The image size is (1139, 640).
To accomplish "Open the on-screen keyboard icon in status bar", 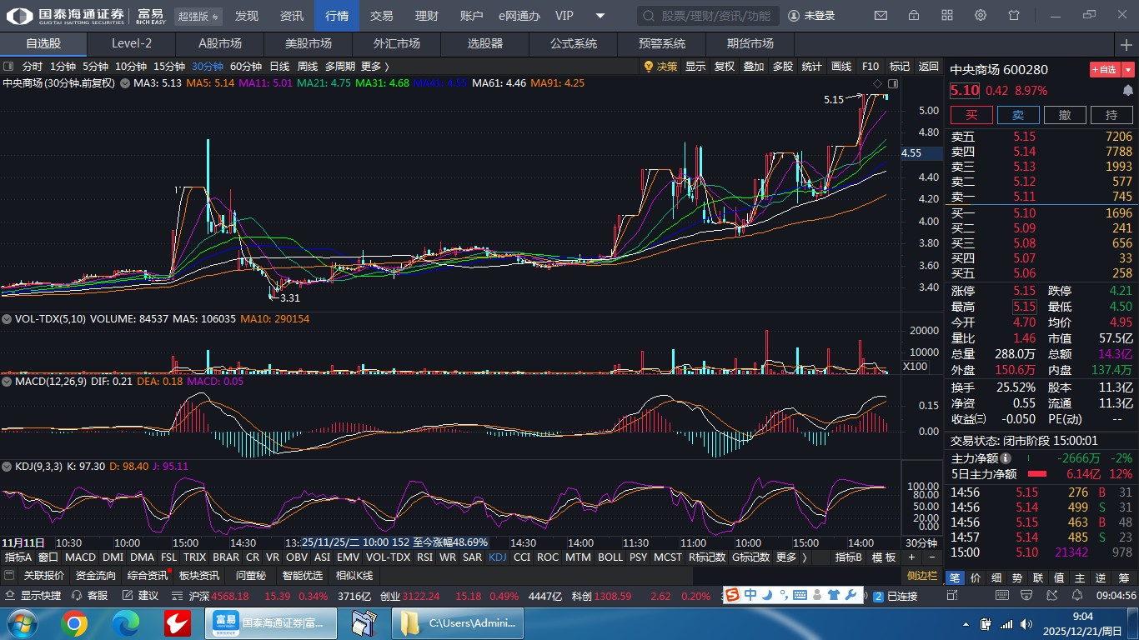I will 800,595.
